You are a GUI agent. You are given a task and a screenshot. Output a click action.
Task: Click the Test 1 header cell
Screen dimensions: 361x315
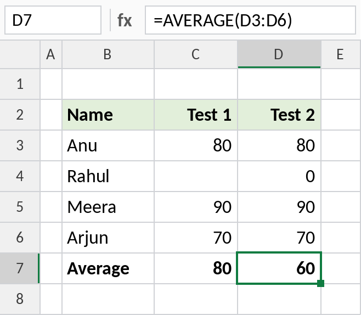point(196,115)
